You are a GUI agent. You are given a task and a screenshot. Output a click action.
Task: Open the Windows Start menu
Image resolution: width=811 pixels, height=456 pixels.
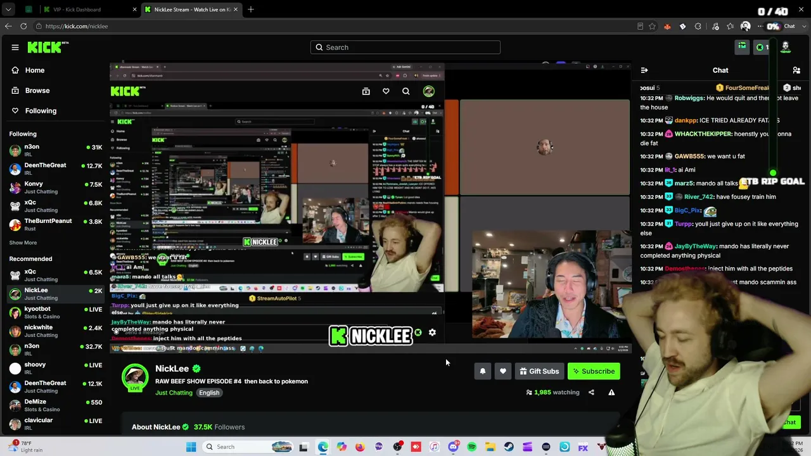[x=191, y=447]
